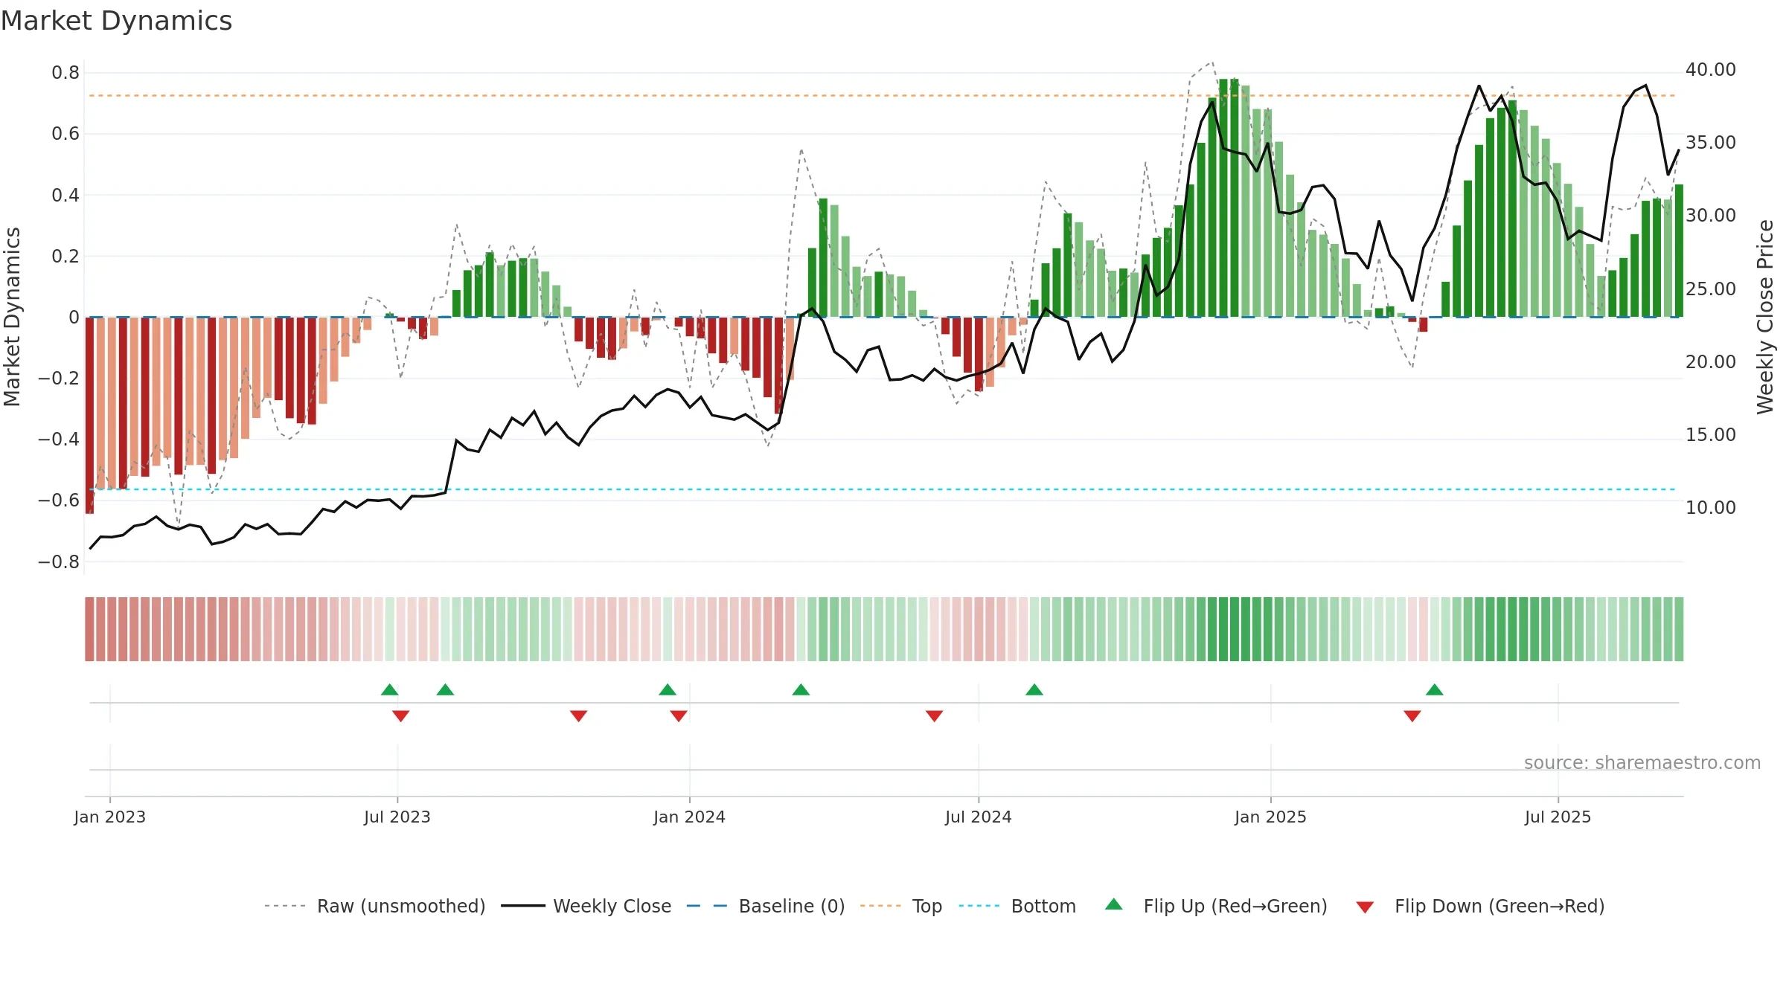1786x1004 pixels.
Task: Click the flip-down marker right after Jul 2023
Action: pos(400,715)
